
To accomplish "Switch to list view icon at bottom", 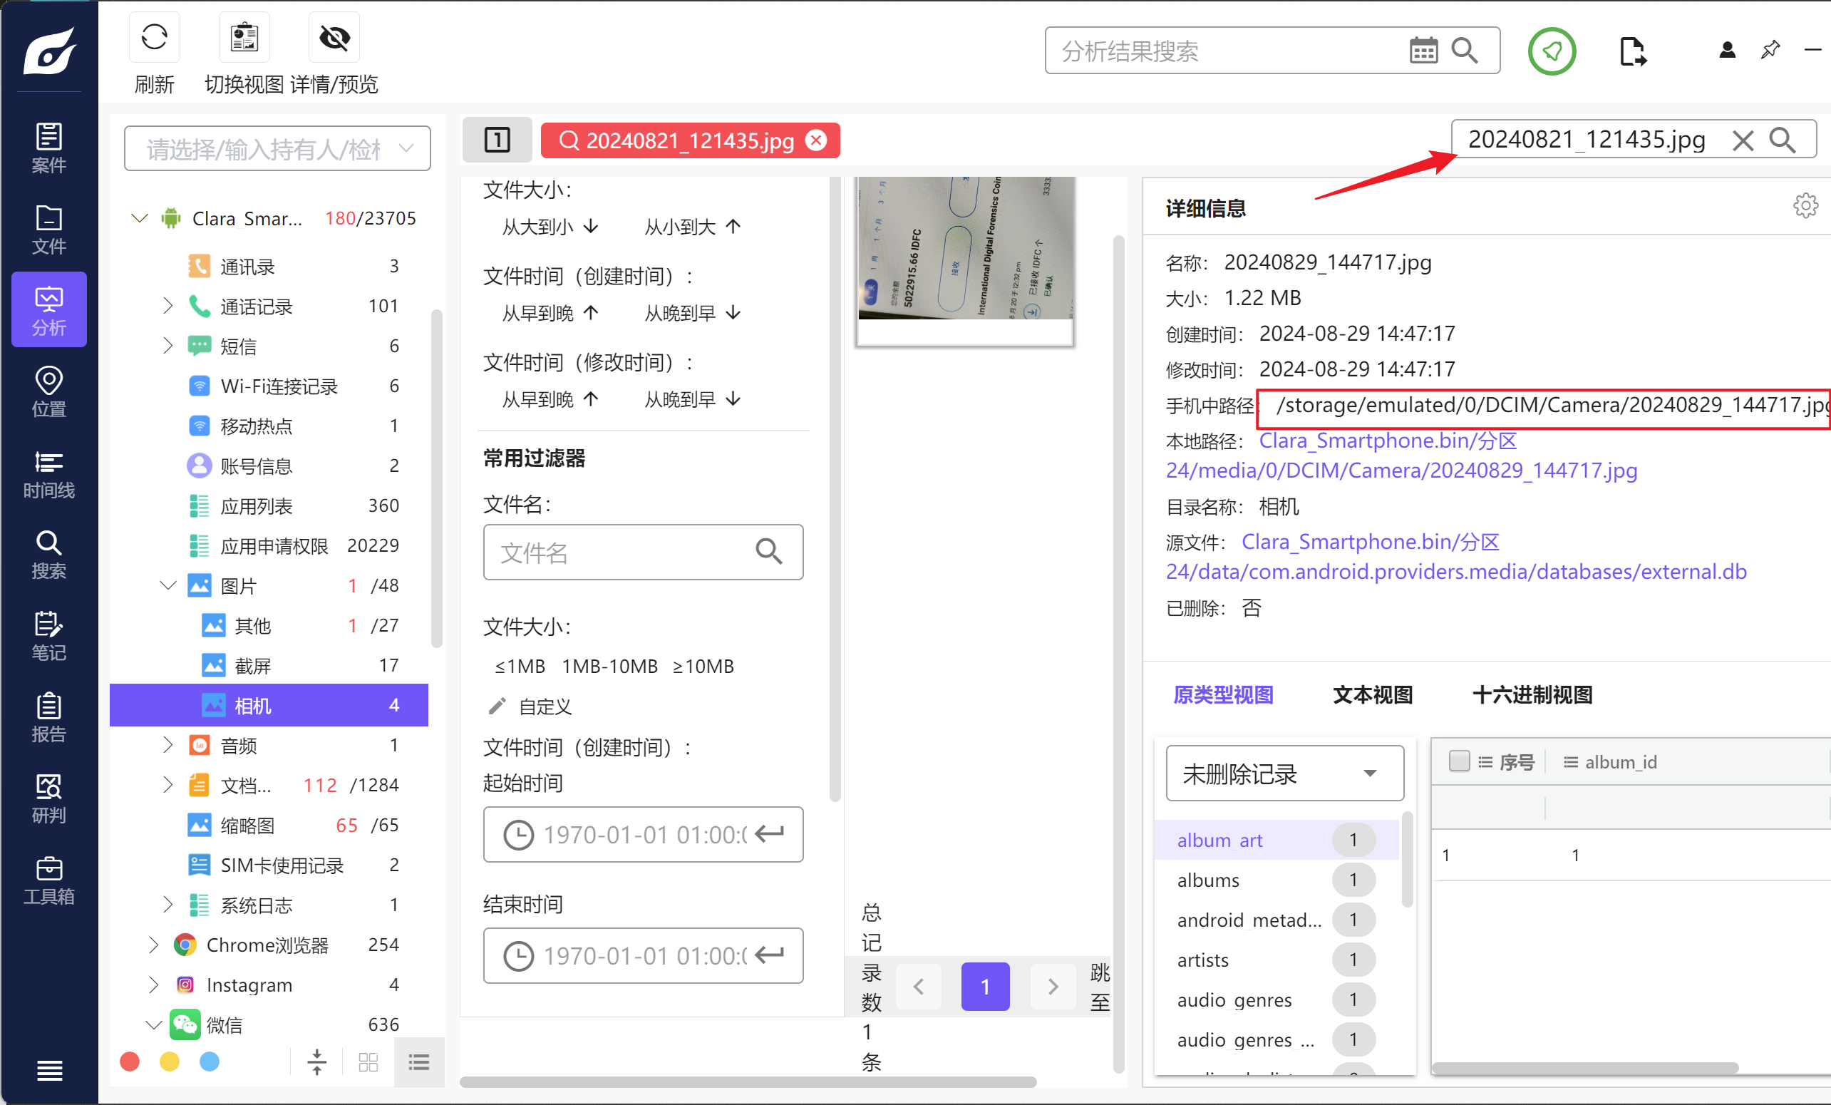I will point(419,1063).
